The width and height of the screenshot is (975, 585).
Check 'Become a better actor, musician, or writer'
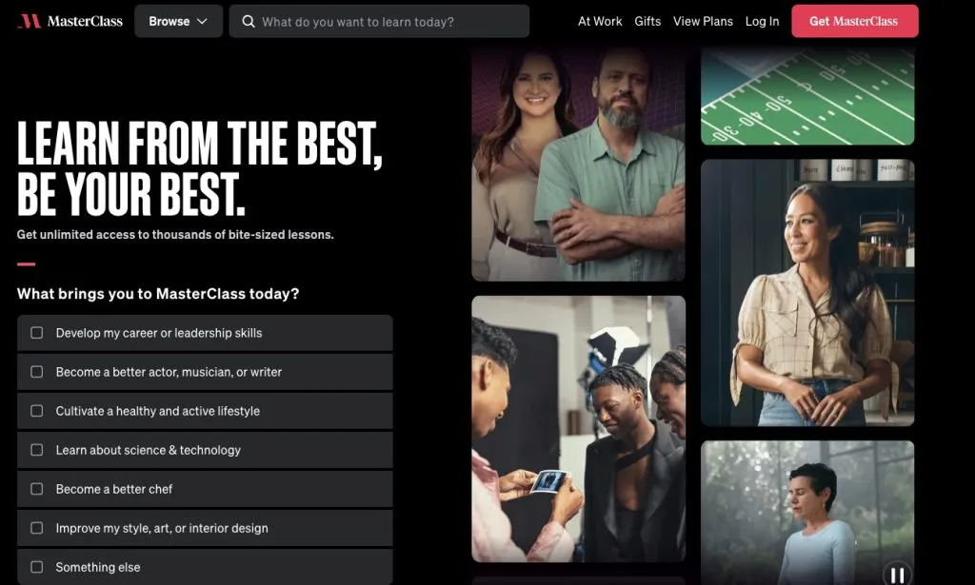coord(37,372)
